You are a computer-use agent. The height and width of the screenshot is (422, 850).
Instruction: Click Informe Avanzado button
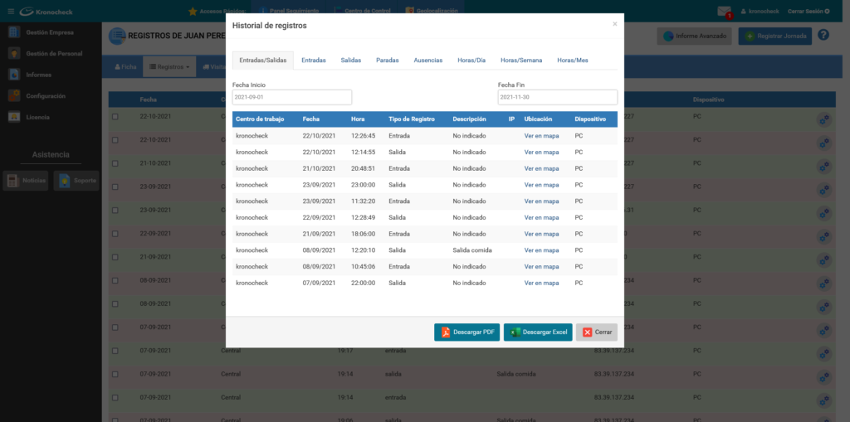[695, 36]
